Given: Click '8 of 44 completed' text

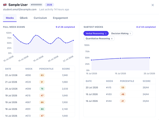Looking at the screenshot, I should [x=146, y=27].
